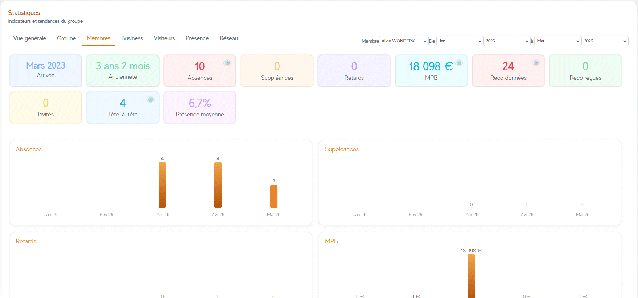Click Mai 26 label in Suppléances chart
The width and height of the screenshot is (638, 298).
(583, 215)
